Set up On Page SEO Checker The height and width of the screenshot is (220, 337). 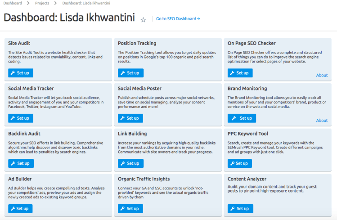(x=240, y=73)
